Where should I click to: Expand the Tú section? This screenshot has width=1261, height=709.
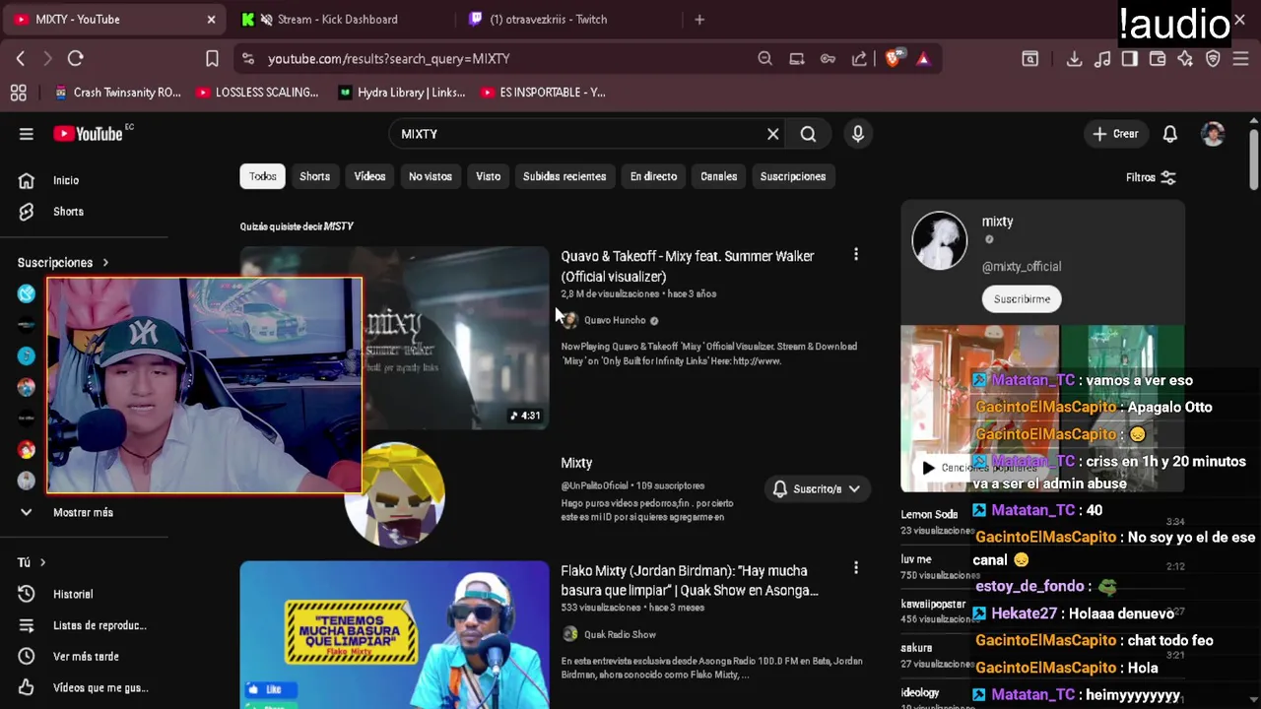(x=32, y=562)
